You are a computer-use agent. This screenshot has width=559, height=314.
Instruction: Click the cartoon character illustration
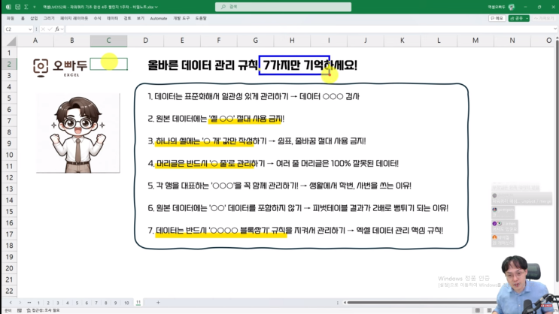point(77,134)
